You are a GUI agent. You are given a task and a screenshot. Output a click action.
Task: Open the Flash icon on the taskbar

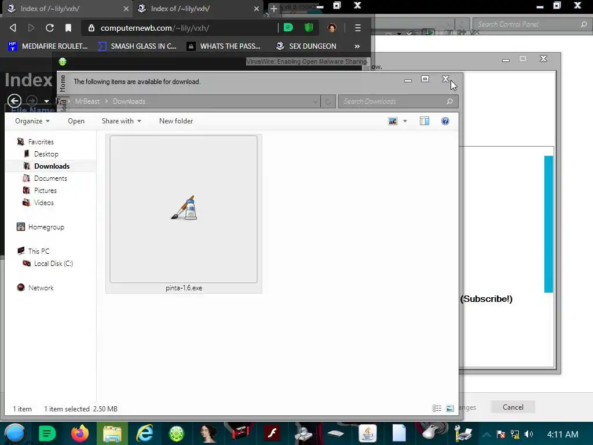[272, 433]
